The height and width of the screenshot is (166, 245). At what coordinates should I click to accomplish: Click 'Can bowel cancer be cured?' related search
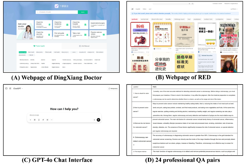pos(205,59)
